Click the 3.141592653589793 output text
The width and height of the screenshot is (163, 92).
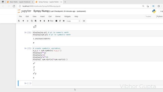pyautogui.click(x=42, y=39)
